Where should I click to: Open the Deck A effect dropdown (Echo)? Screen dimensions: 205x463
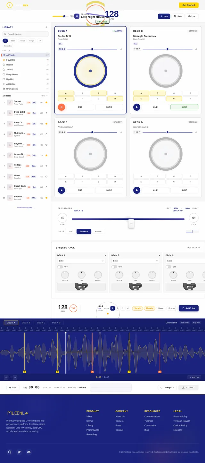[81, 261]
